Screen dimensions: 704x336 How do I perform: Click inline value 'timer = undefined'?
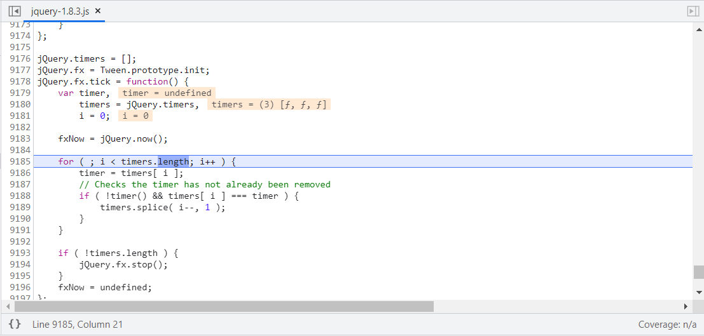click(x=167, y=93)
